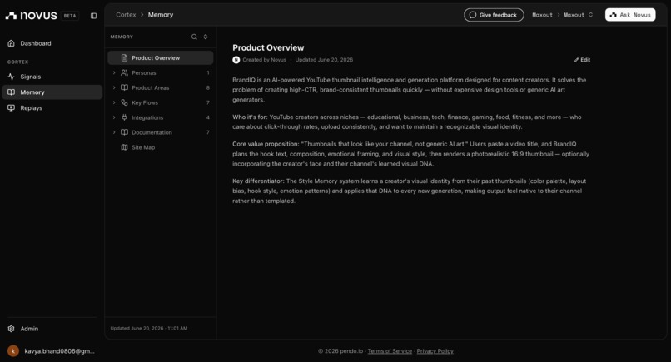The image size is (671, 362).
Task: Collapse the sidebar with the panel icon
Action: [x=94, y=16]
